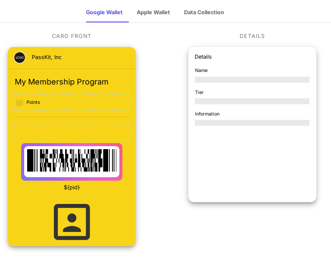Select the Tier field placeholder bar
The width and height of the screenshot is (331, 263).
pyautogui.click(x=252, y=101)
